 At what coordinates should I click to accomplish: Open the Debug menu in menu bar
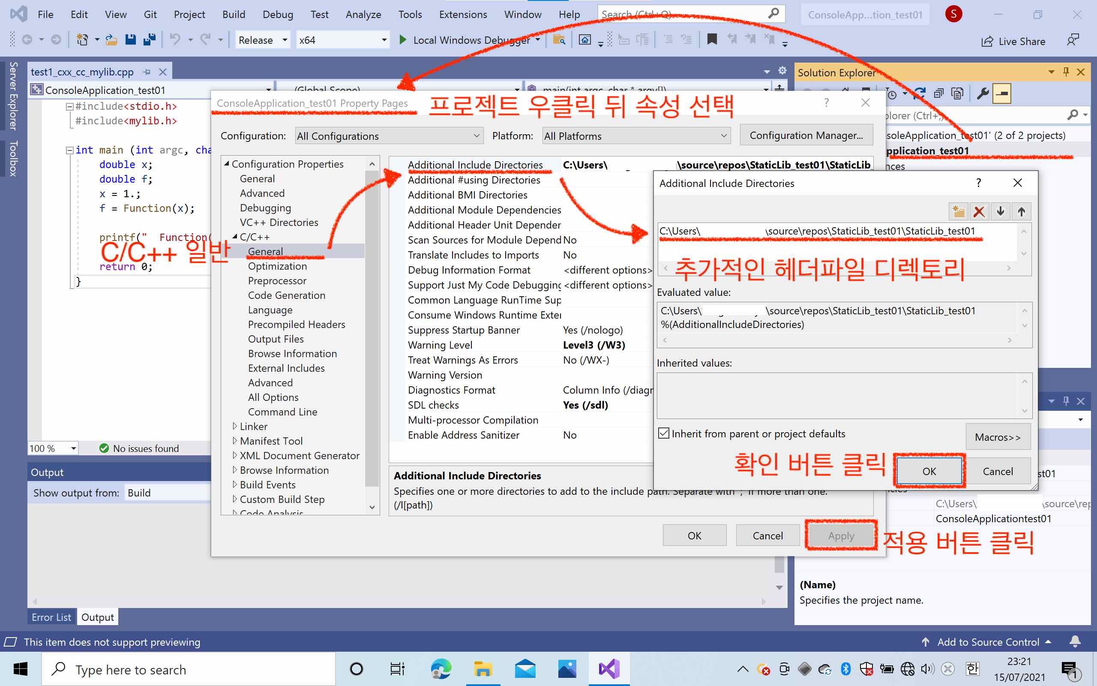pos(277,13)
